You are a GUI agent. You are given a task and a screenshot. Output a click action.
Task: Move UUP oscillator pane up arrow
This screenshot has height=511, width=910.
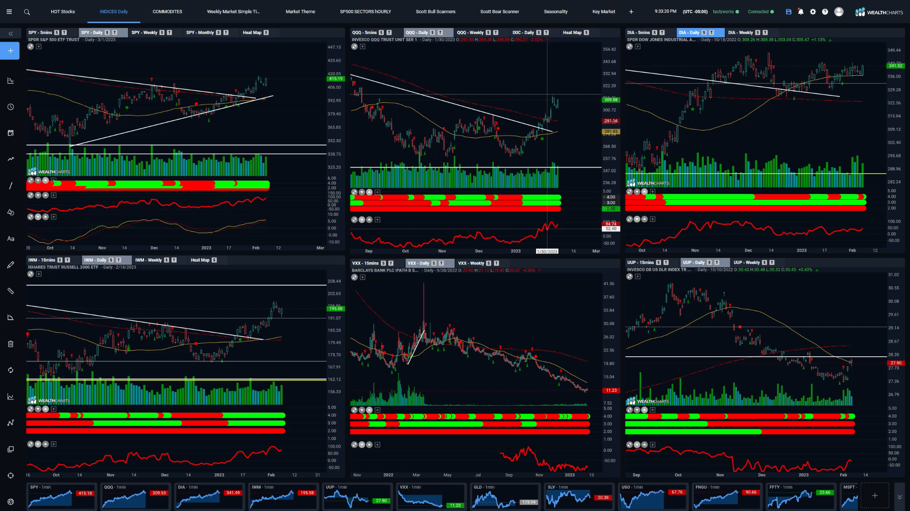click(645, 445)
